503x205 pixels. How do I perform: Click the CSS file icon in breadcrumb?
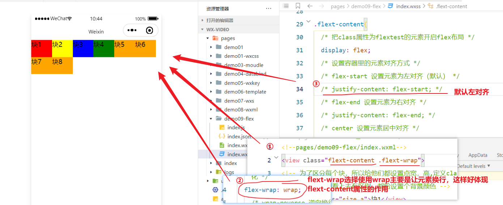point(390,6)
